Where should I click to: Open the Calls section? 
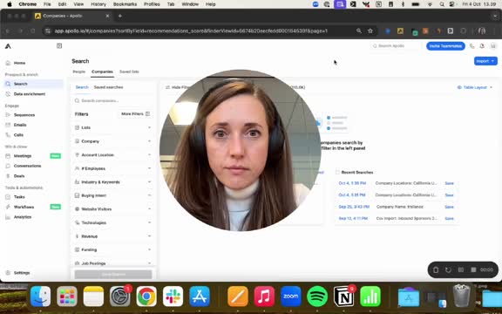tap(18, 135)
